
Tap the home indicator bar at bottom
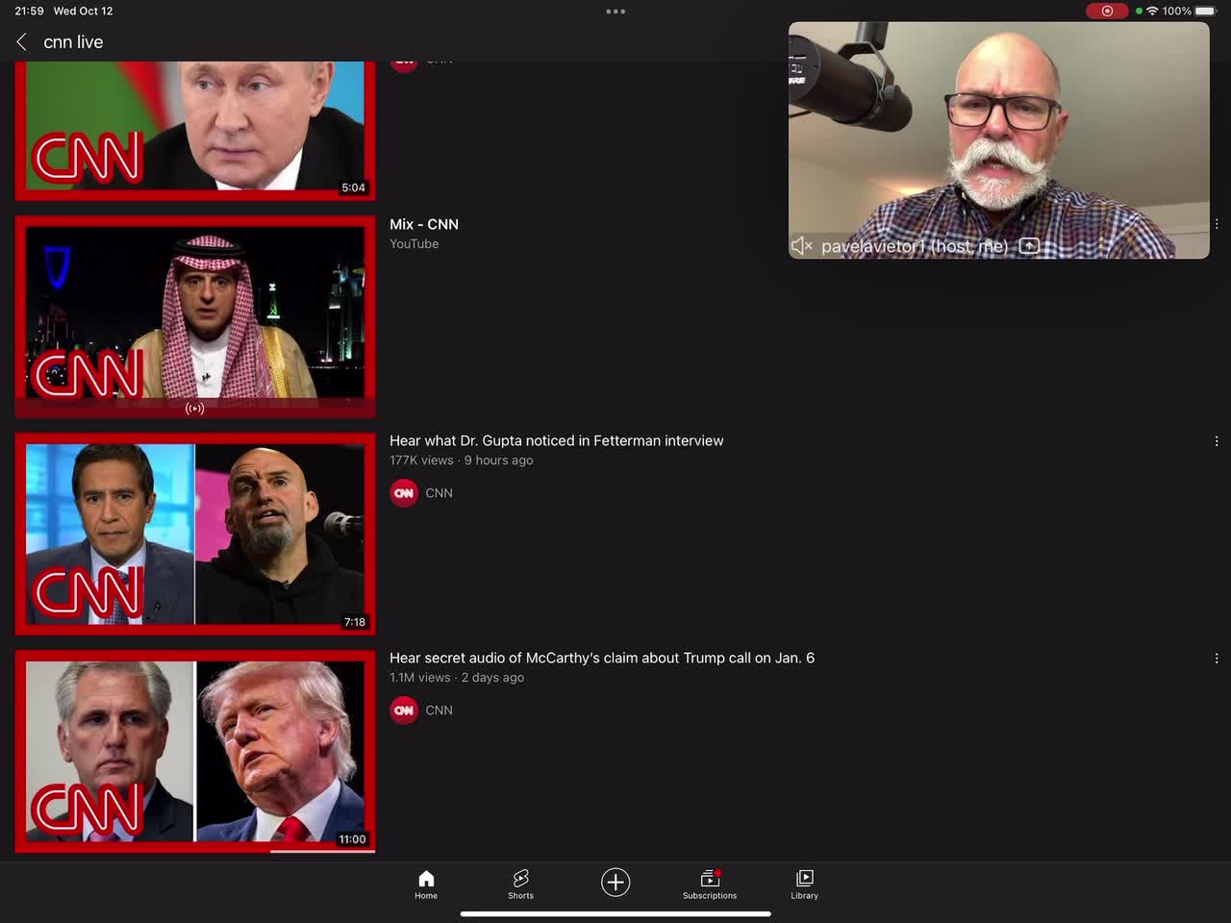pyautogui.click(x=615, y=914)
